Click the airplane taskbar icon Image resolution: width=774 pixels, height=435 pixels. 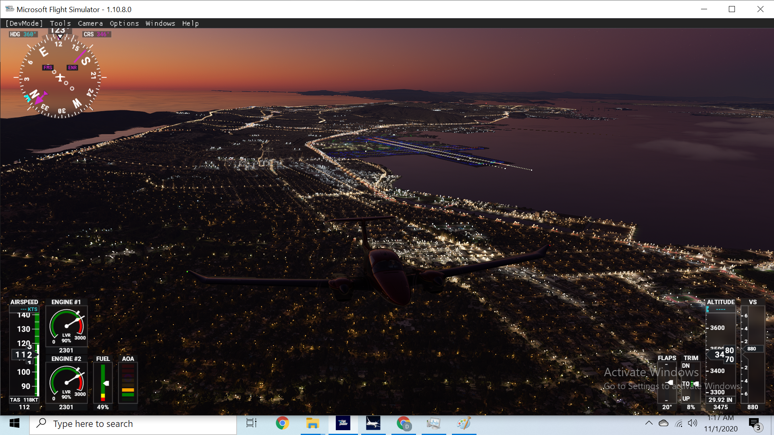pyautogui.click(x=373, y=424)
